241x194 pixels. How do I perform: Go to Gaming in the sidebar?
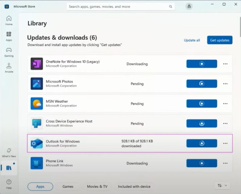[x=9, y=52]
